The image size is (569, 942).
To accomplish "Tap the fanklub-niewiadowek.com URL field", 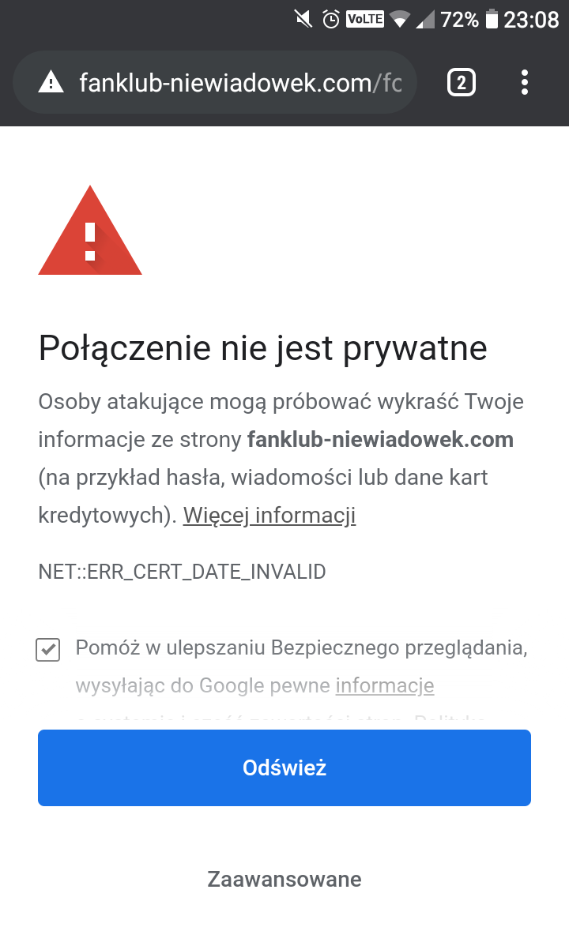I will [237, 82].
